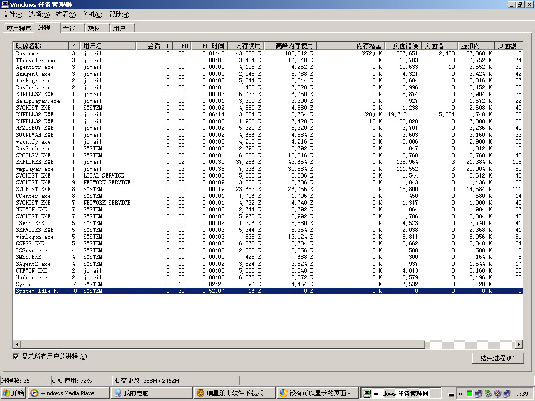535x401 pixels.
Task: Sort by the 内存增量 column header
Action: coord(351,46)
